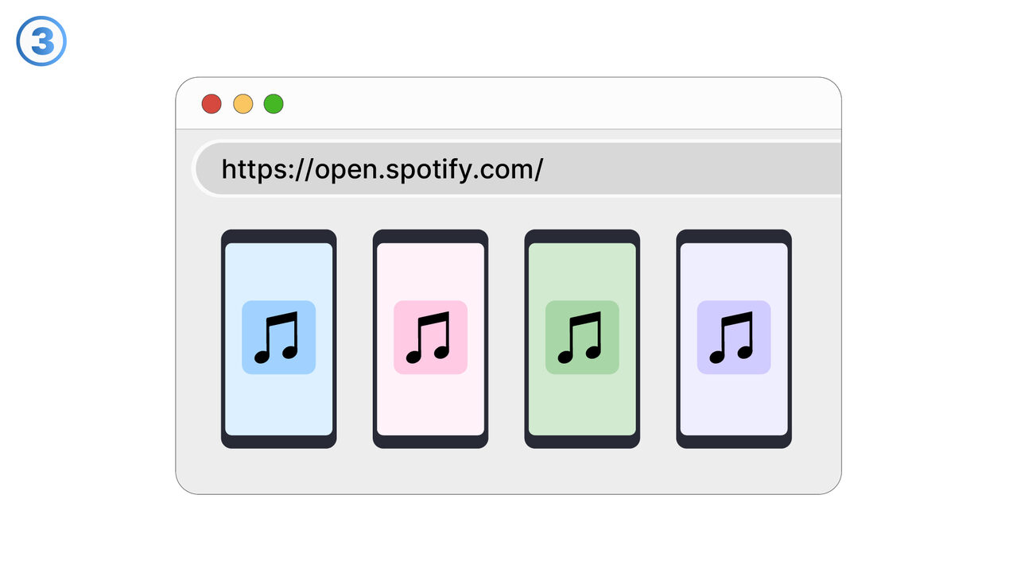The width and height of the screenshot is (1017, 572).
Task: Click the music note icon on the blue phone
Action: tap(278, 338)
